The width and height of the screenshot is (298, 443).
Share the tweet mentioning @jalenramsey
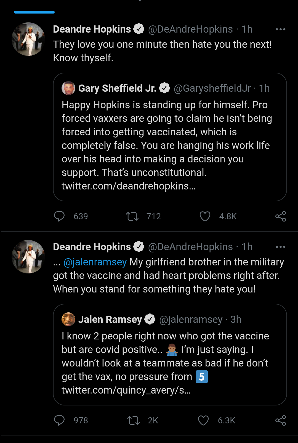(x=281, y=420)
